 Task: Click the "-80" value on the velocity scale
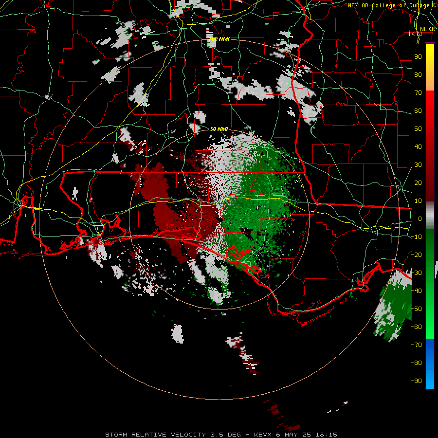416,363
